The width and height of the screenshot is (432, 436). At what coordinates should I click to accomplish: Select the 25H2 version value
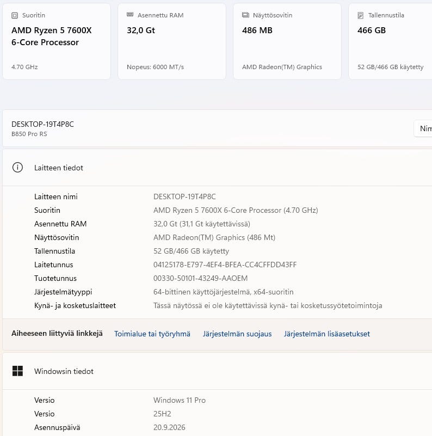coord(162,414)
